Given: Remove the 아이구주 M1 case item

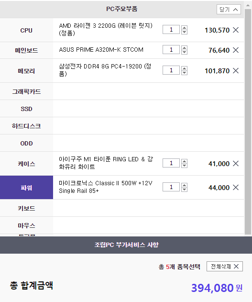Looking at the screenshot, I should (236, 164).
